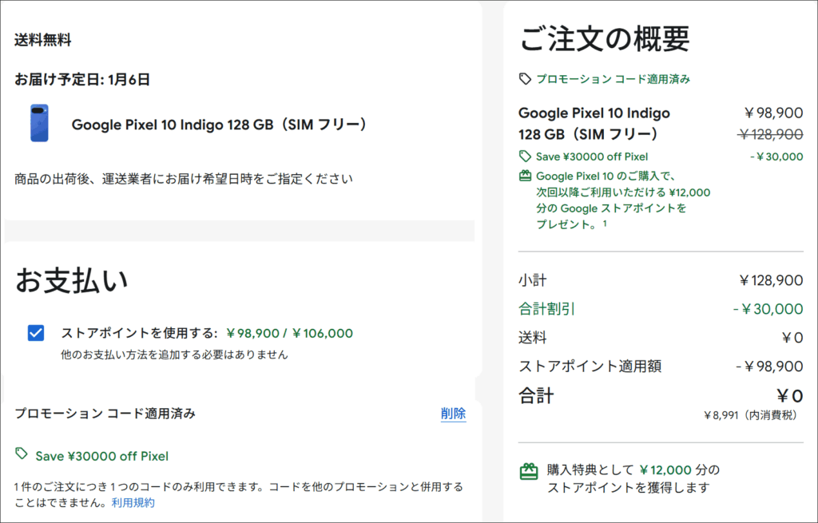Viewport: 818px width, 523px height.
Task: Click the ご注文の概要 heading
Action: (605, 38)
